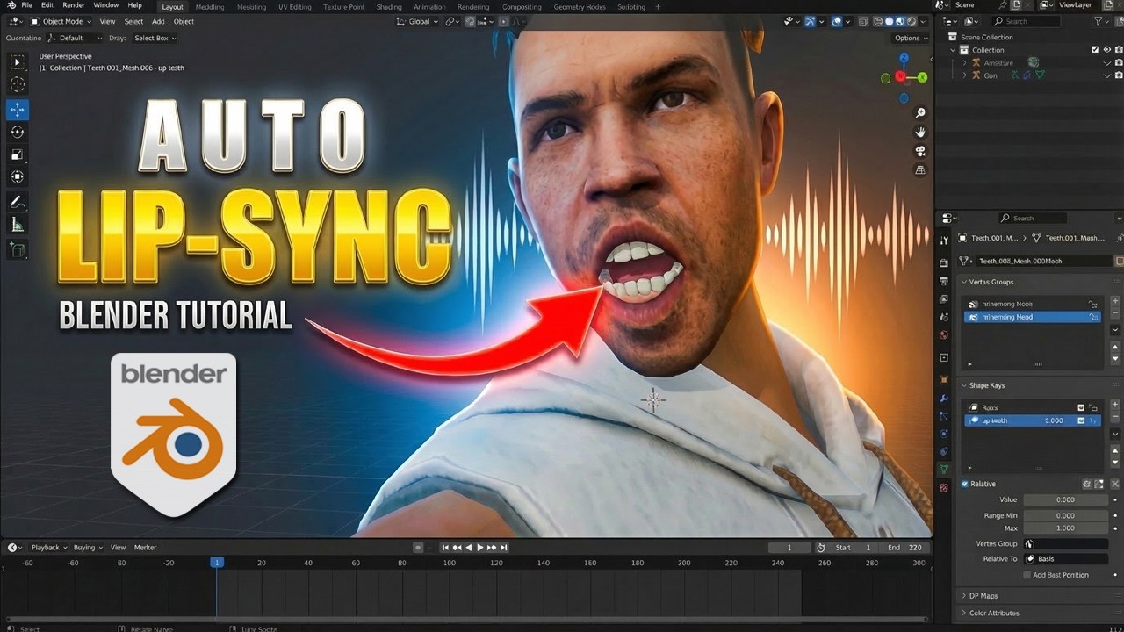Open the Render menu
1124x632 pixels.
pos(74,5)
